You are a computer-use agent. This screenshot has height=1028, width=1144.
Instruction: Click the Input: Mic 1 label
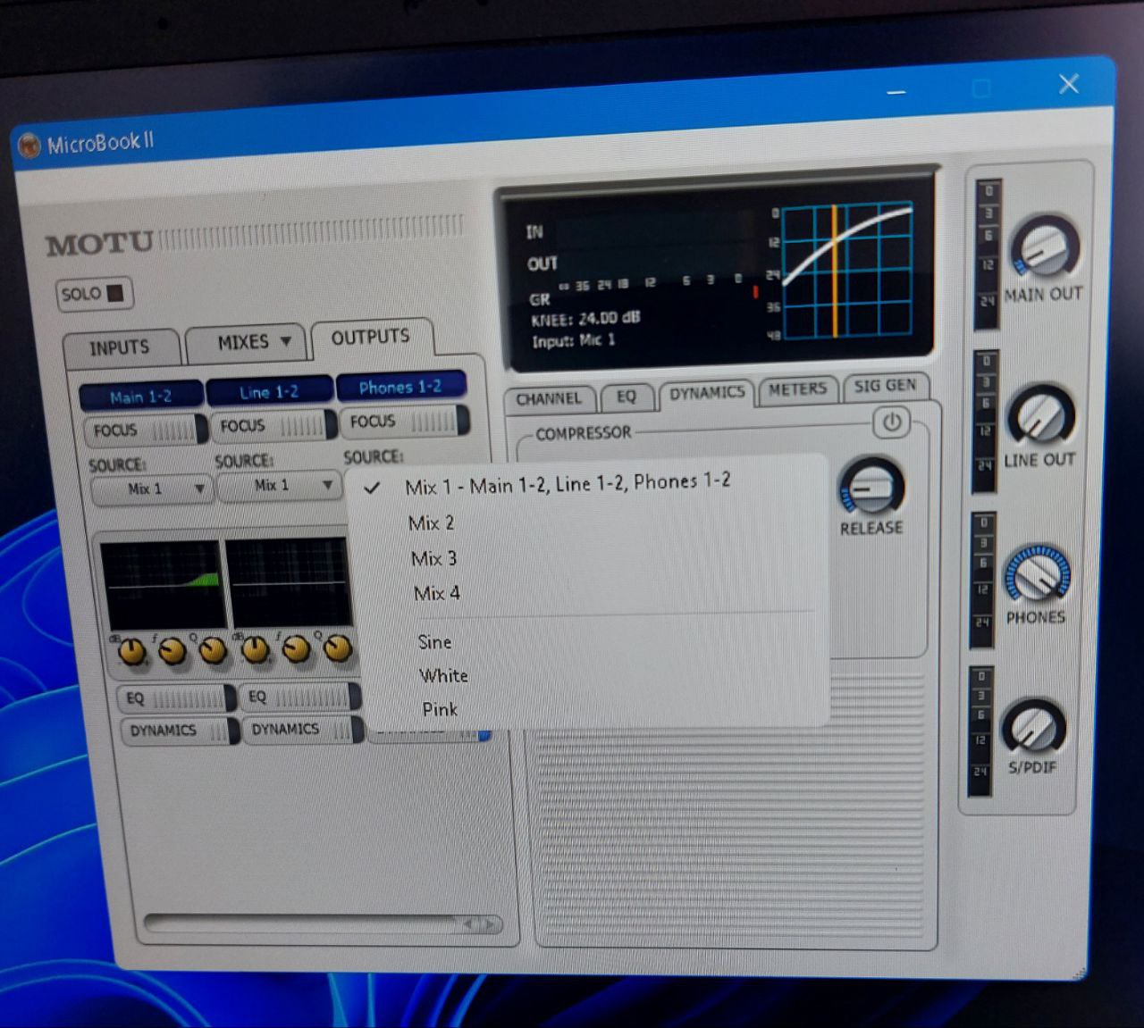573,341
